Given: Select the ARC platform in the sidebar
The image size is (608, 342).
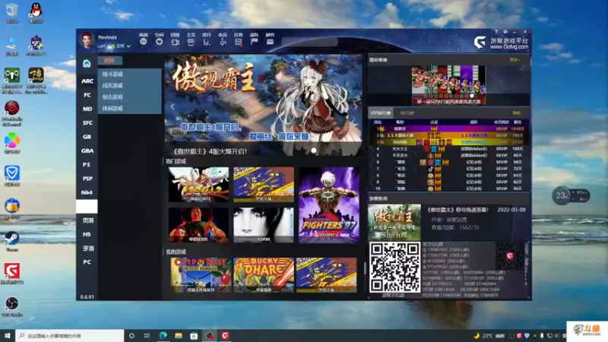Looking at the screenshot, I should (87, 81).
